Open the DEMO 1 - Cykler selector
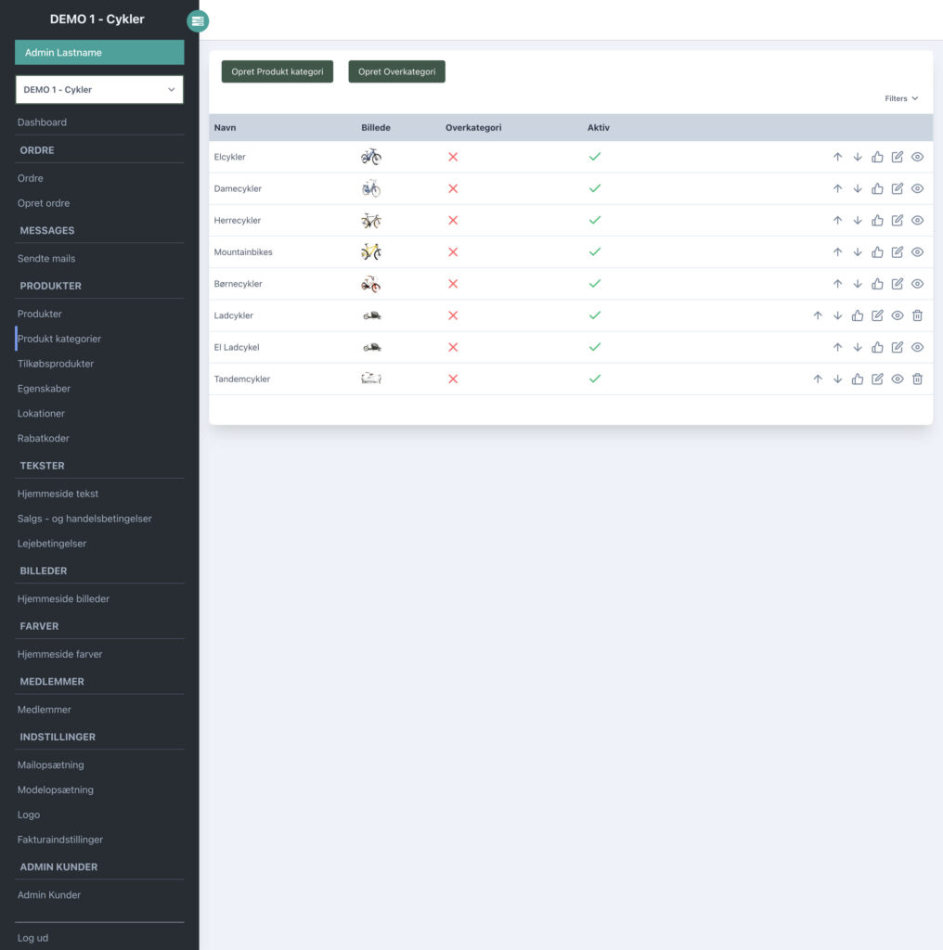The height and width of the screenshot is (950, 943). click(x=99, y=90)
